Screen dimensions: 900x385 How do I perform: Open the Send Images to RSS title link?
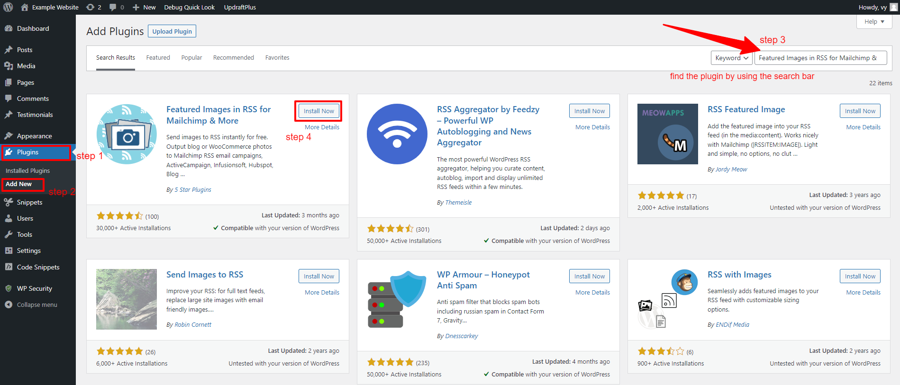[205, 275]
